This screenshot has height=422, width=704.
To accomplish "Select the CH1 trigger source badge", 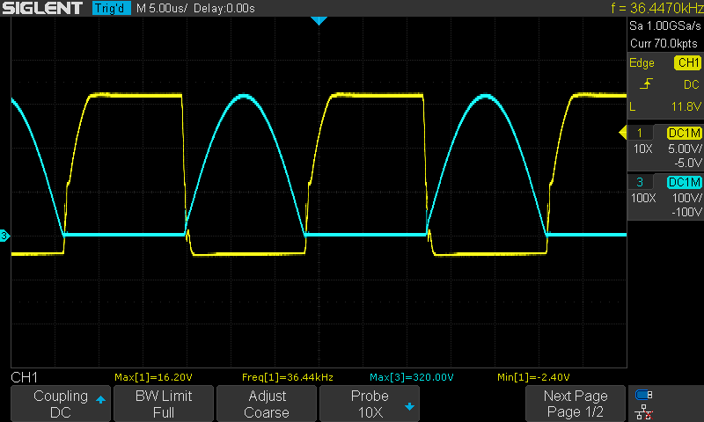I will point(688,62).
